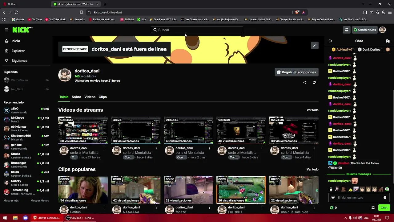This screenshot has height=222, width=394.
Task: Open File Explorer from the taskbar
Action: (15, 218)
